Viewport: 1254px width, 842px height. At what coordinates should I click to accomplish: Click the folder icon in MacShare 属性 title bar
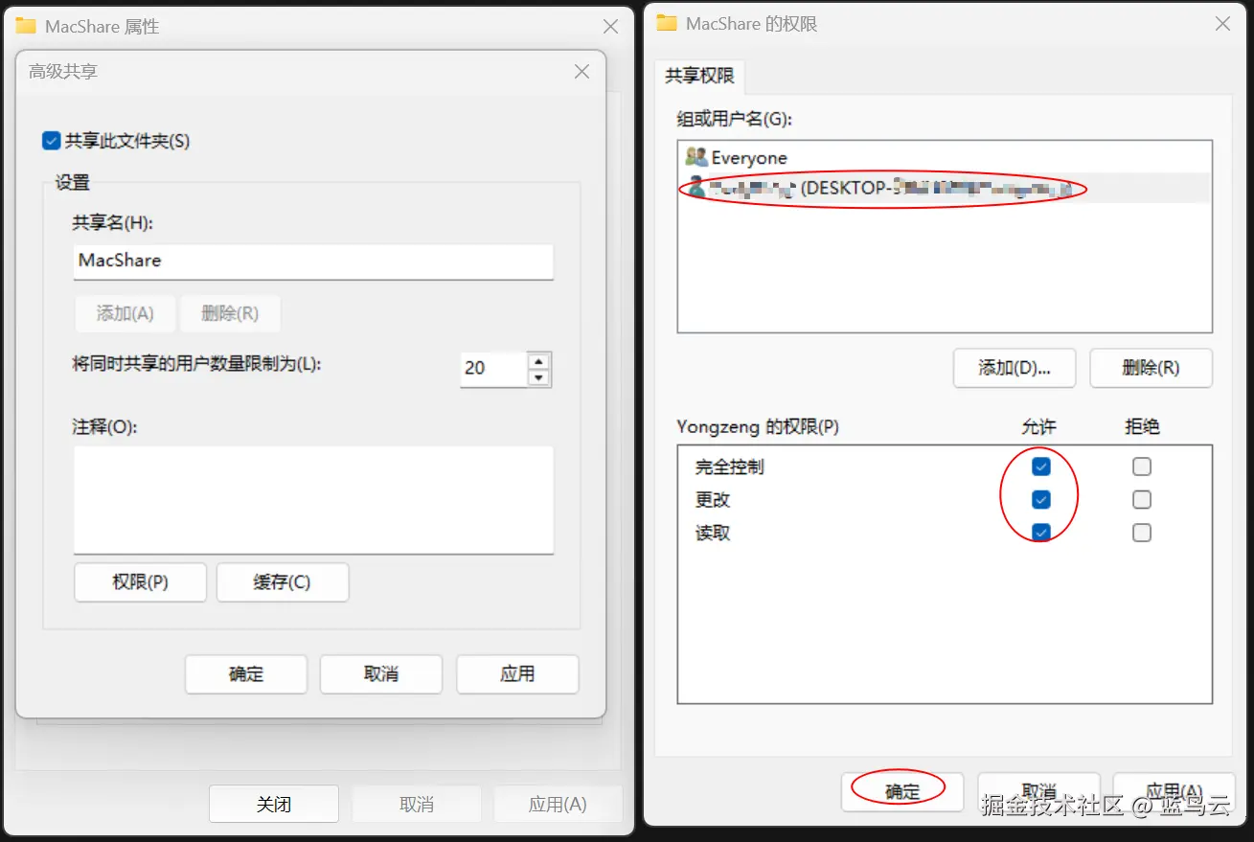click(24, 26)
